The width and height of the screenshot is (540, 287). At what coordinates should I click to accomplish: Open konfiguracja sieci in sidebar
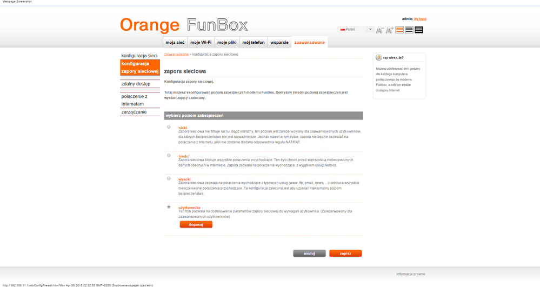click(140, 56)
